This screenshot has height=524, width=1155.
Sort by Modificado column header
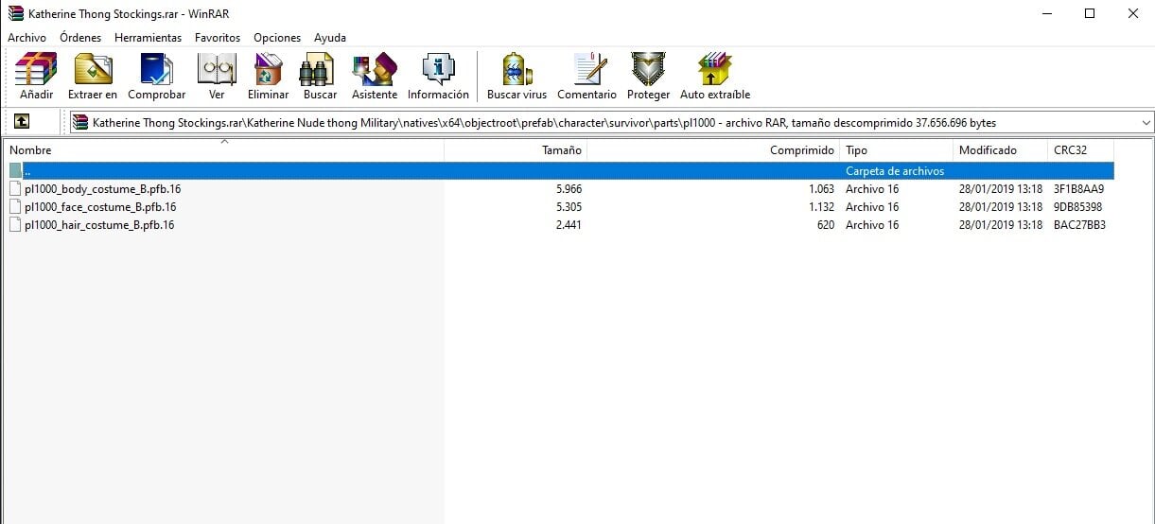click(x=1001, y=150)
